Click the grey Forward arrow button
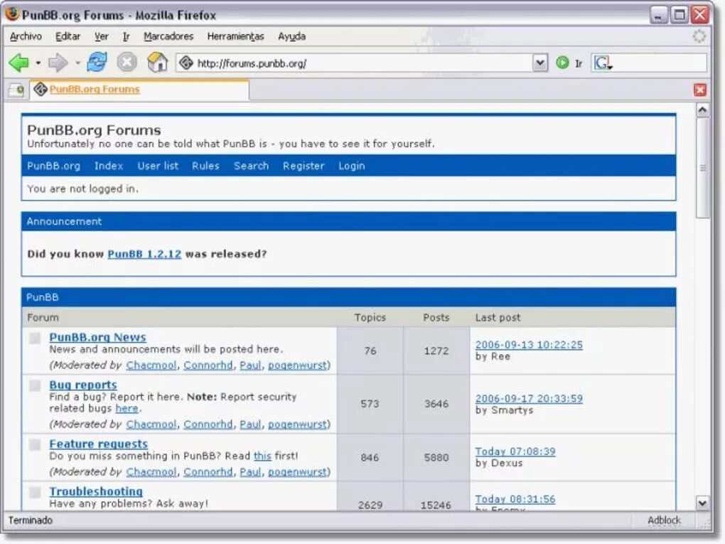This screenshot has height=544, width=725. 58,63
